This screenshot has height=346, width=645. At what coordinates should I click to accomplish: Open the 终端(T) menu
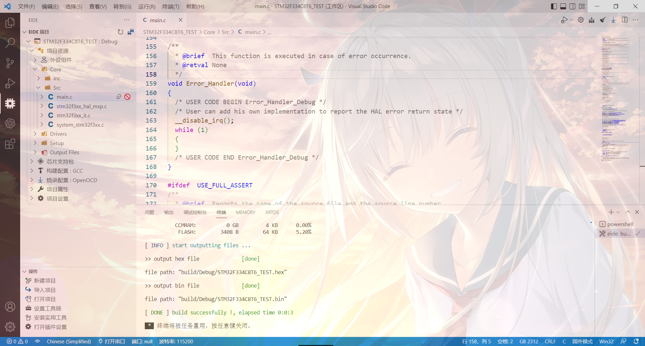171,6
